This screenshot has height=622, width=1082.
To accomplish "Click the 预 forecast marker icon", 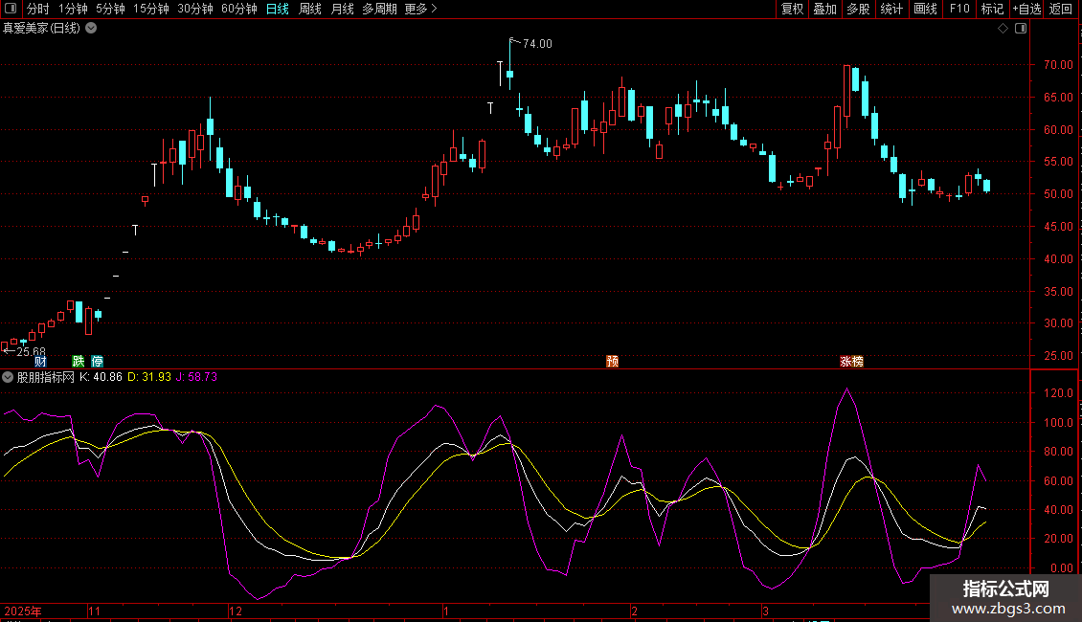I will (612, 362).
